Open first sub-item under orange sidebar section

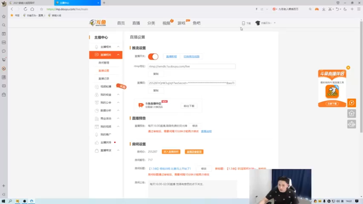click(104, 63)
